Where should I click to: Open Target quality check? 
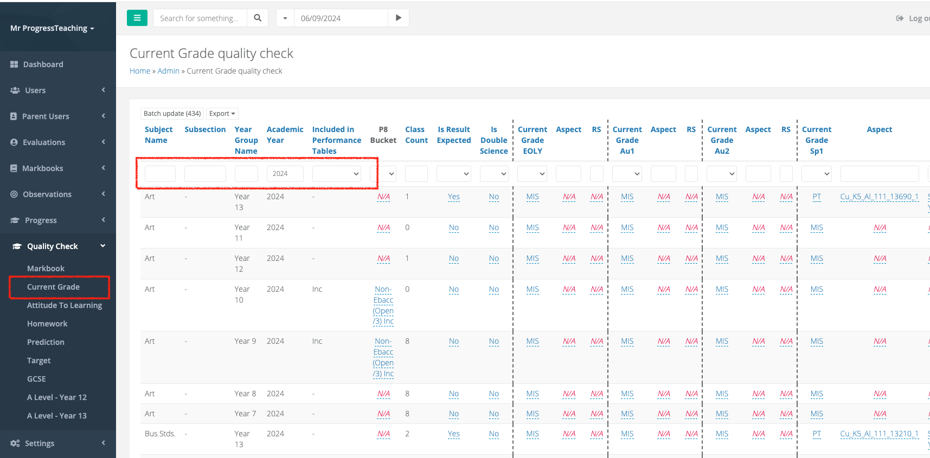click(39, 361)
